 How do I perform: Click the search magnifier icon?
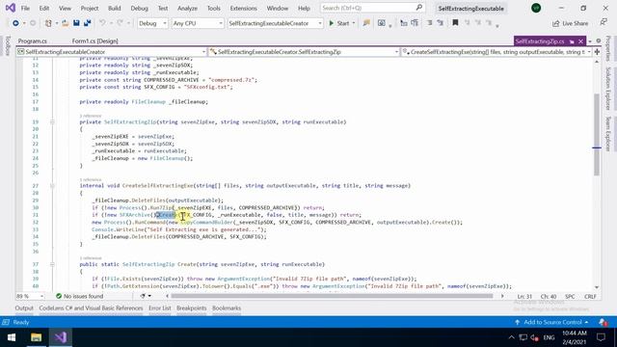(x=418, y=8)
